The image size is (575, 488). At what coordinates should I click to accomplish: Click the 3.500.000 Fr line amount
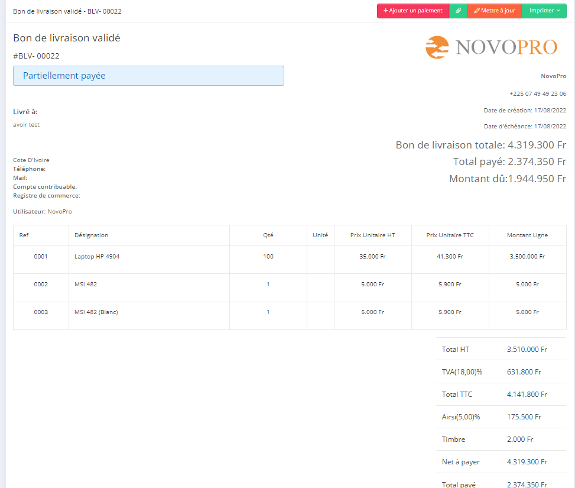[x=527, y=257]
